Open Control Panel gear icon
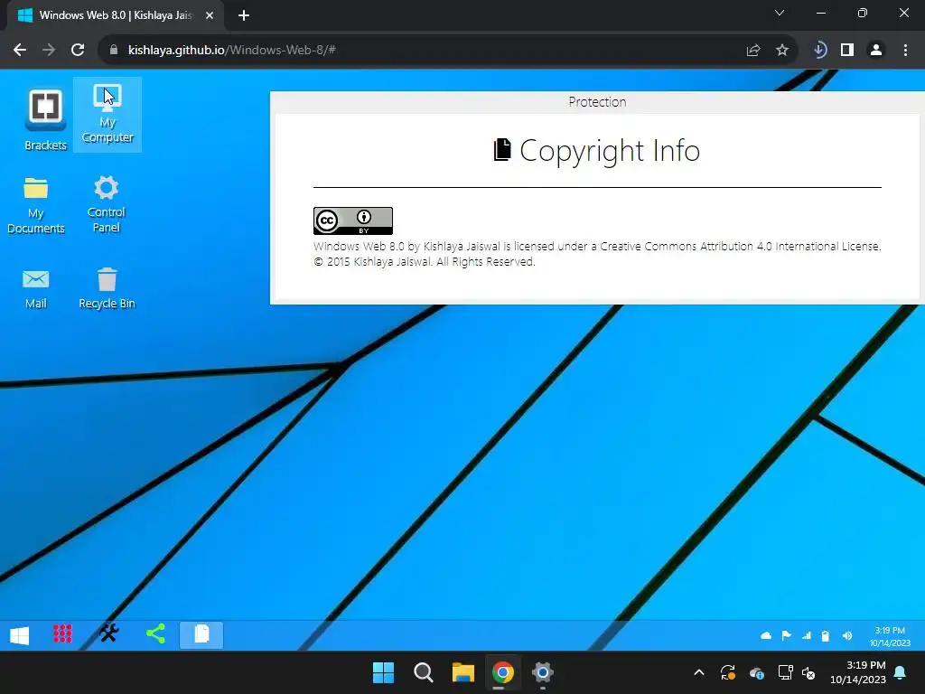Screen dimensions: 925x694 click(x=107, y=203)
